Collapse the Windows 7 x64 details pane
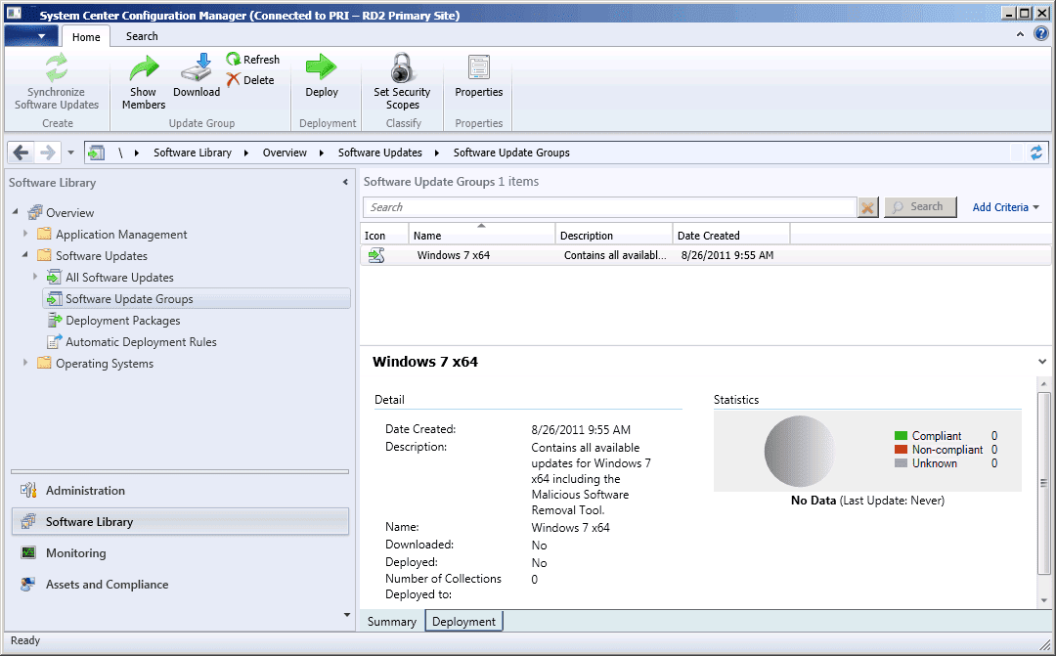 click(x=1042, y=362)
